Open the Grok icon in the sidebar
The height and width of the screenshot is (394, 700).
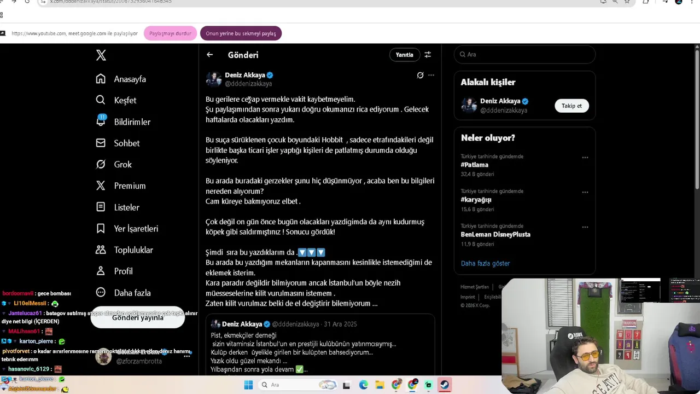(x=101, y=164)
